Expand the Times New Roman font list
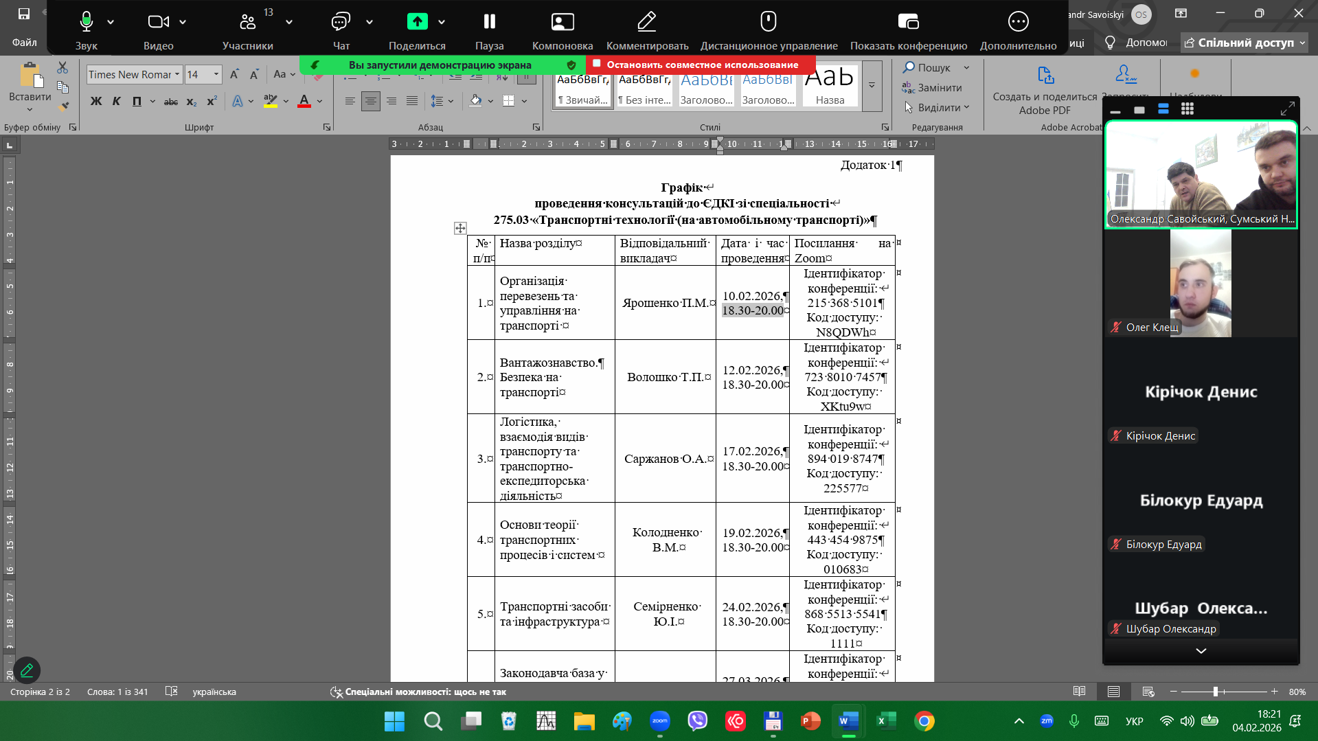 point(177,74)
